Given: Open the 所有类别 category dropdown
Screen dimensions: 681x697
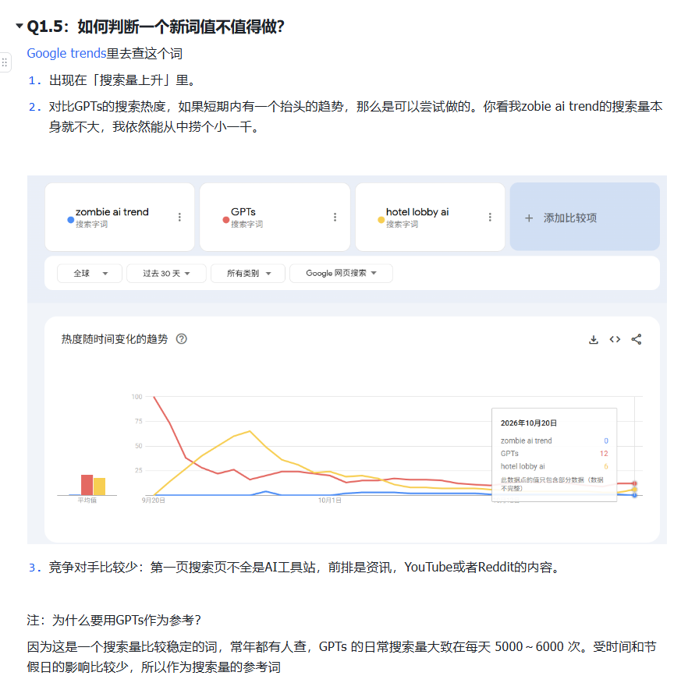Looking at the screenshot, I should 248,274.
